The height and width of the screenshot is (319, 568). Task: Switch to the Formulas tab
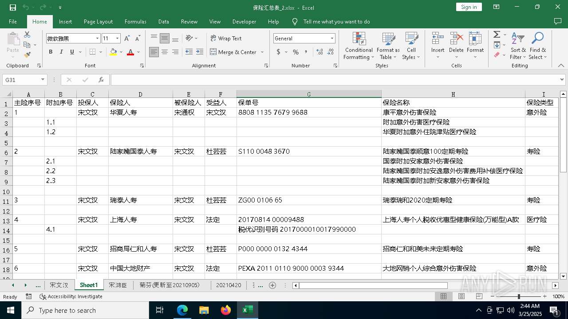(x=135, y=21)
